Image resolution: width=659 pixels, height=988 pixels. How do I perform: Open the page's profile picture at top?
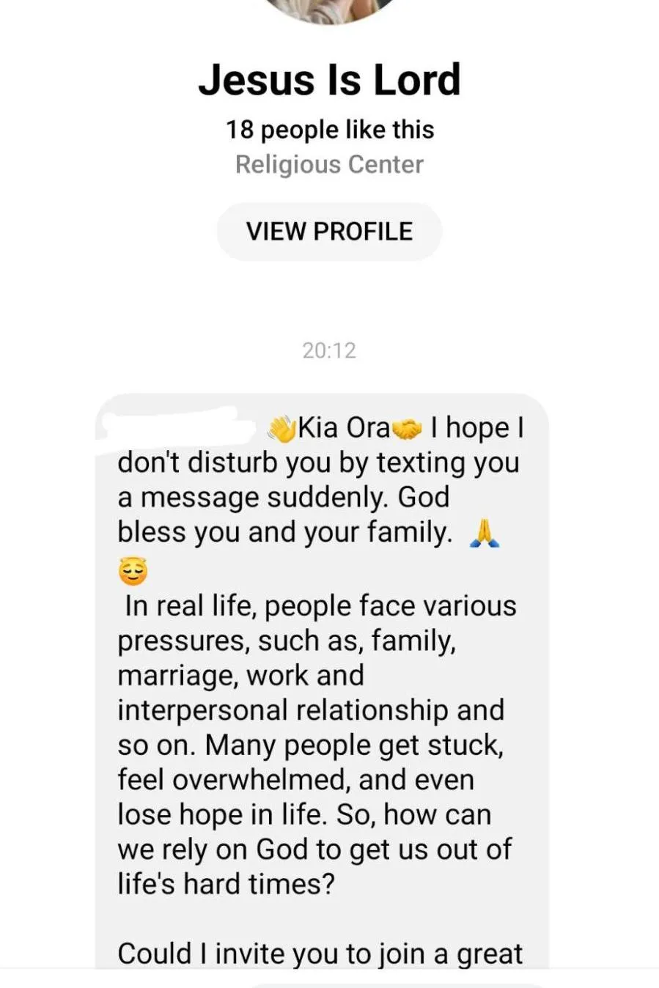[x=329, y=10]
